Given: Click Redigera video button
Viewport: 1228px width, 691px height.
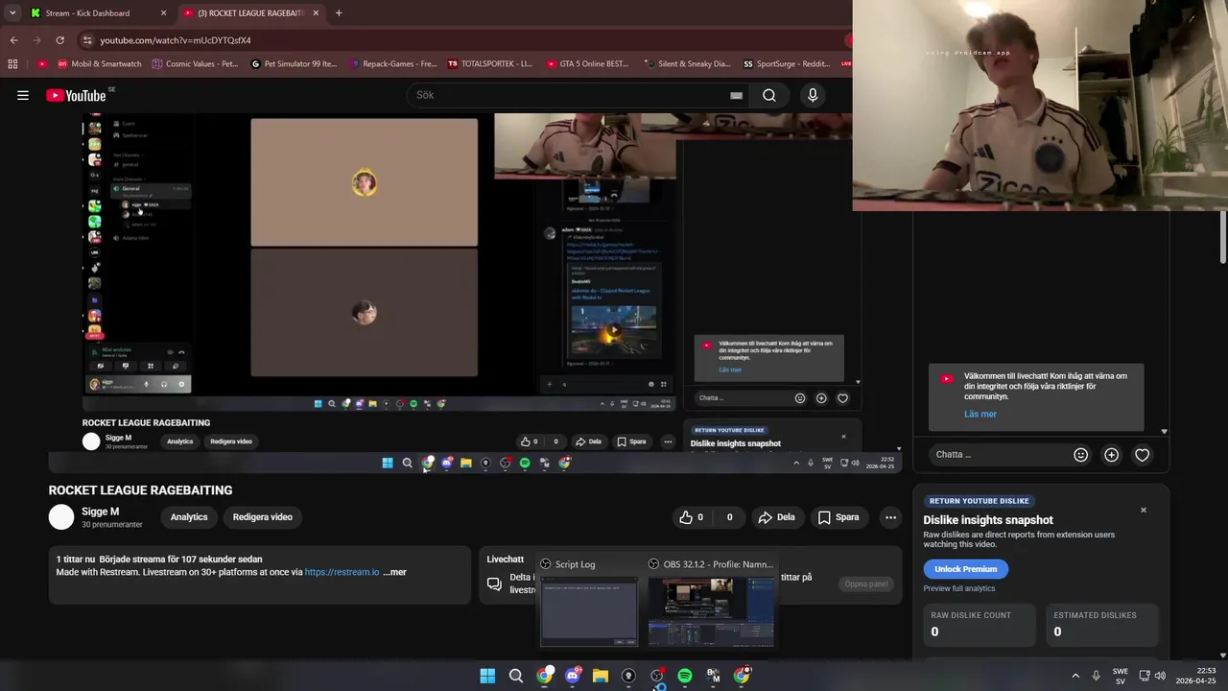Looking at the screenshot, I should click(x=262, y=517).
